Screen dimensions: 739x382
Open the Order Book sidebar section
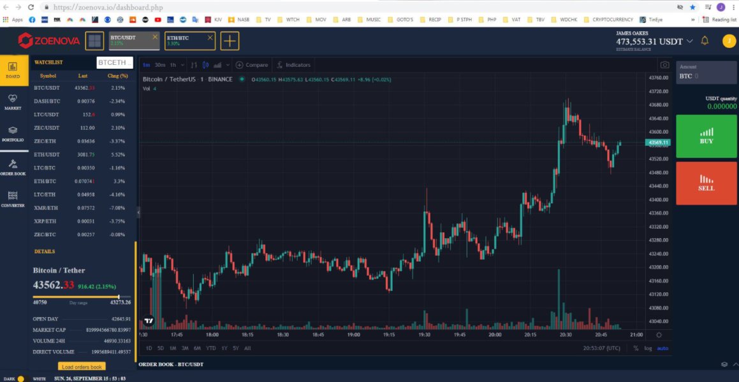(x=13, y=167)
